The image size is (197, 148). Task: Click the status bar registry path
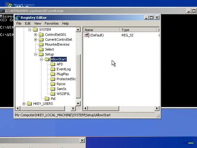coord(63,115)
